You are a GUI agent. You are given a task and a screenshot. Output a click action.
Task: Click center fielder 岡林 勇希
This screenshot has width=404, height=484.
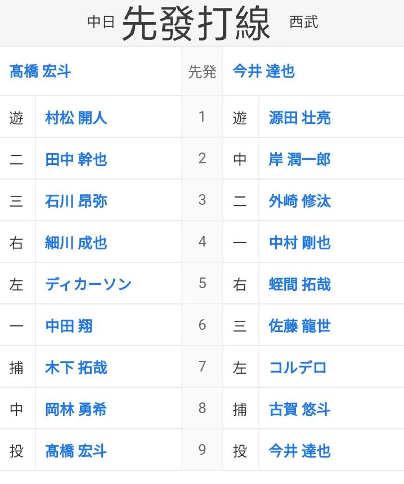point(76,409)
